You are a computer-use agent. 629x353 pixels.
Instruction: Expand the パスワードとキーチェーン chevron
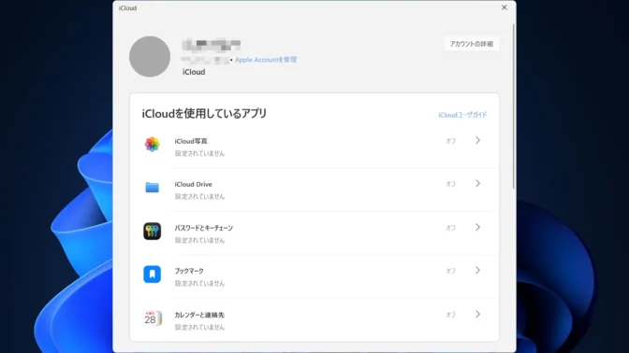pyautogui.click(x=477, y=227)
